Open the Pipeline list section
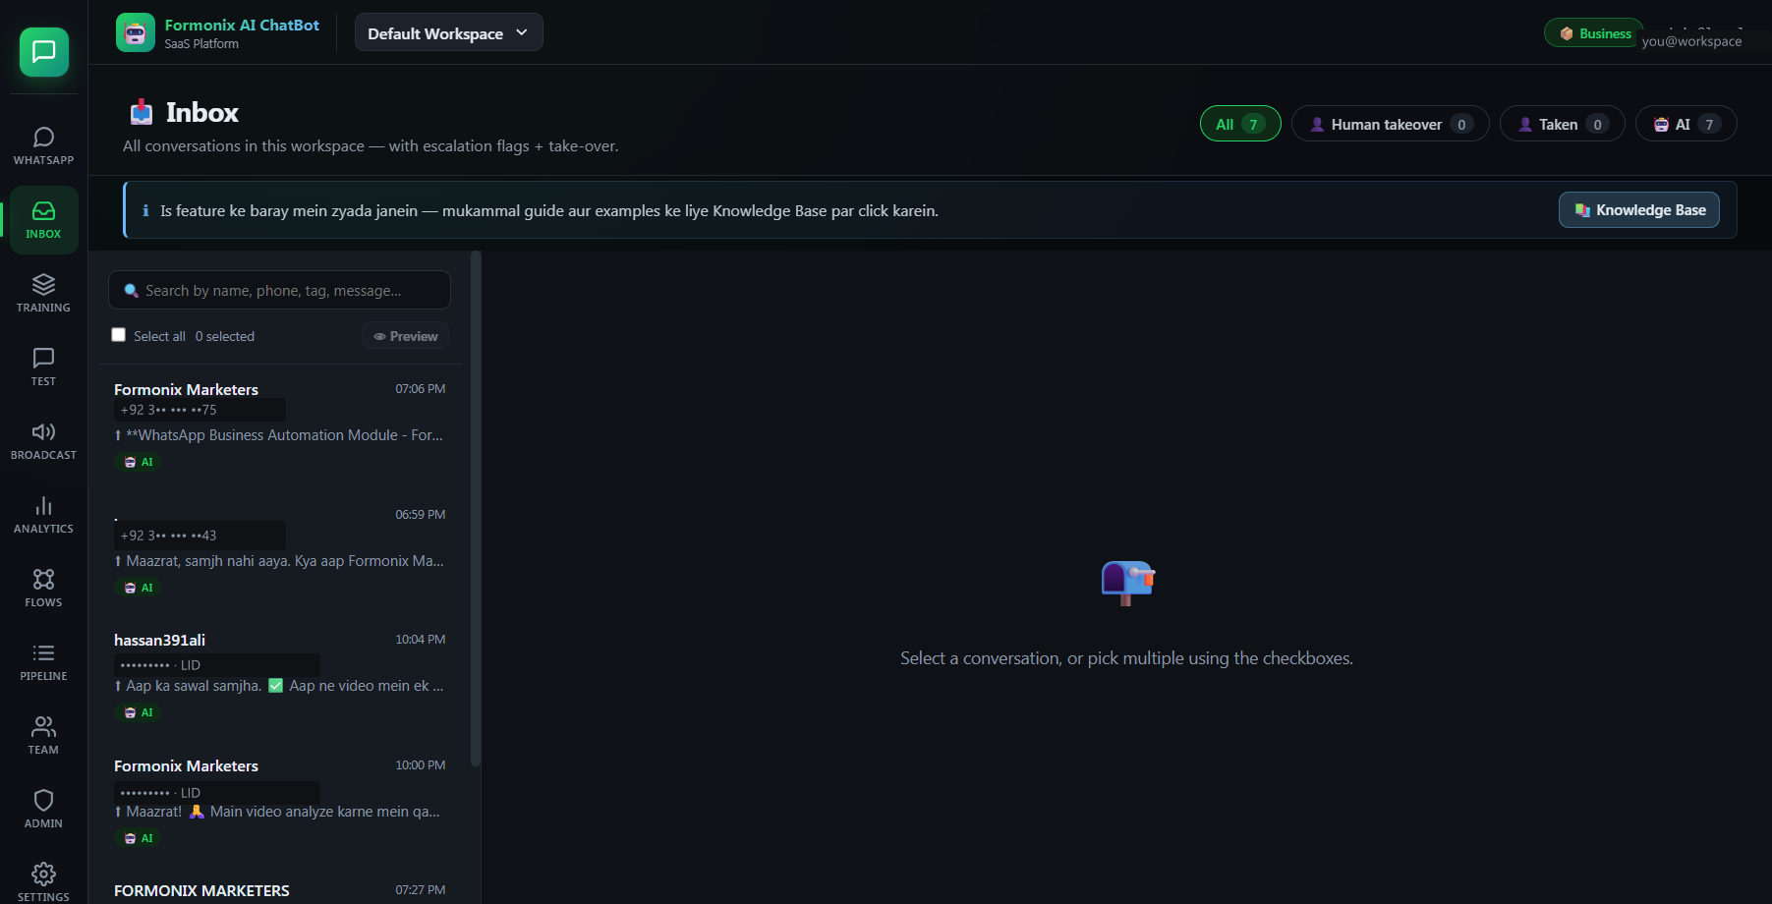The image size is (1772, 904). click(x=43, y=661)
